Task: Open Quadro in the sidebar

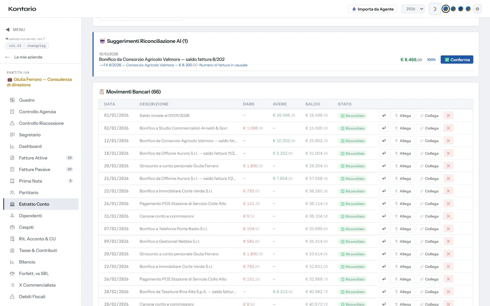Action: (41, 100)
